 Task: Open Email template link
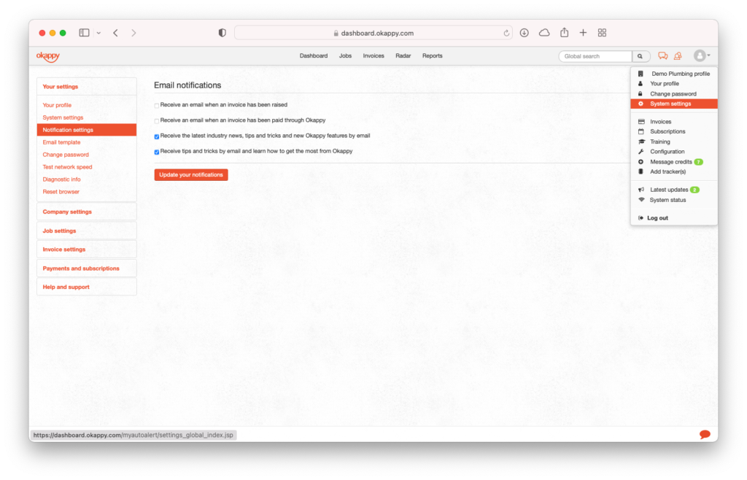pyautogui.click(x=61, y=142)
